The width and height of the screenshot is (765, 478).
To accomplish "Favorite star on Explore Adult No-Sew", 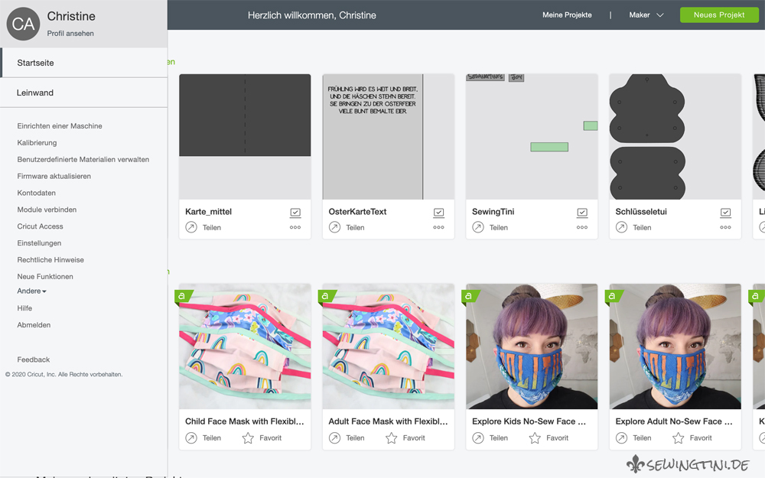I will 678,438.
